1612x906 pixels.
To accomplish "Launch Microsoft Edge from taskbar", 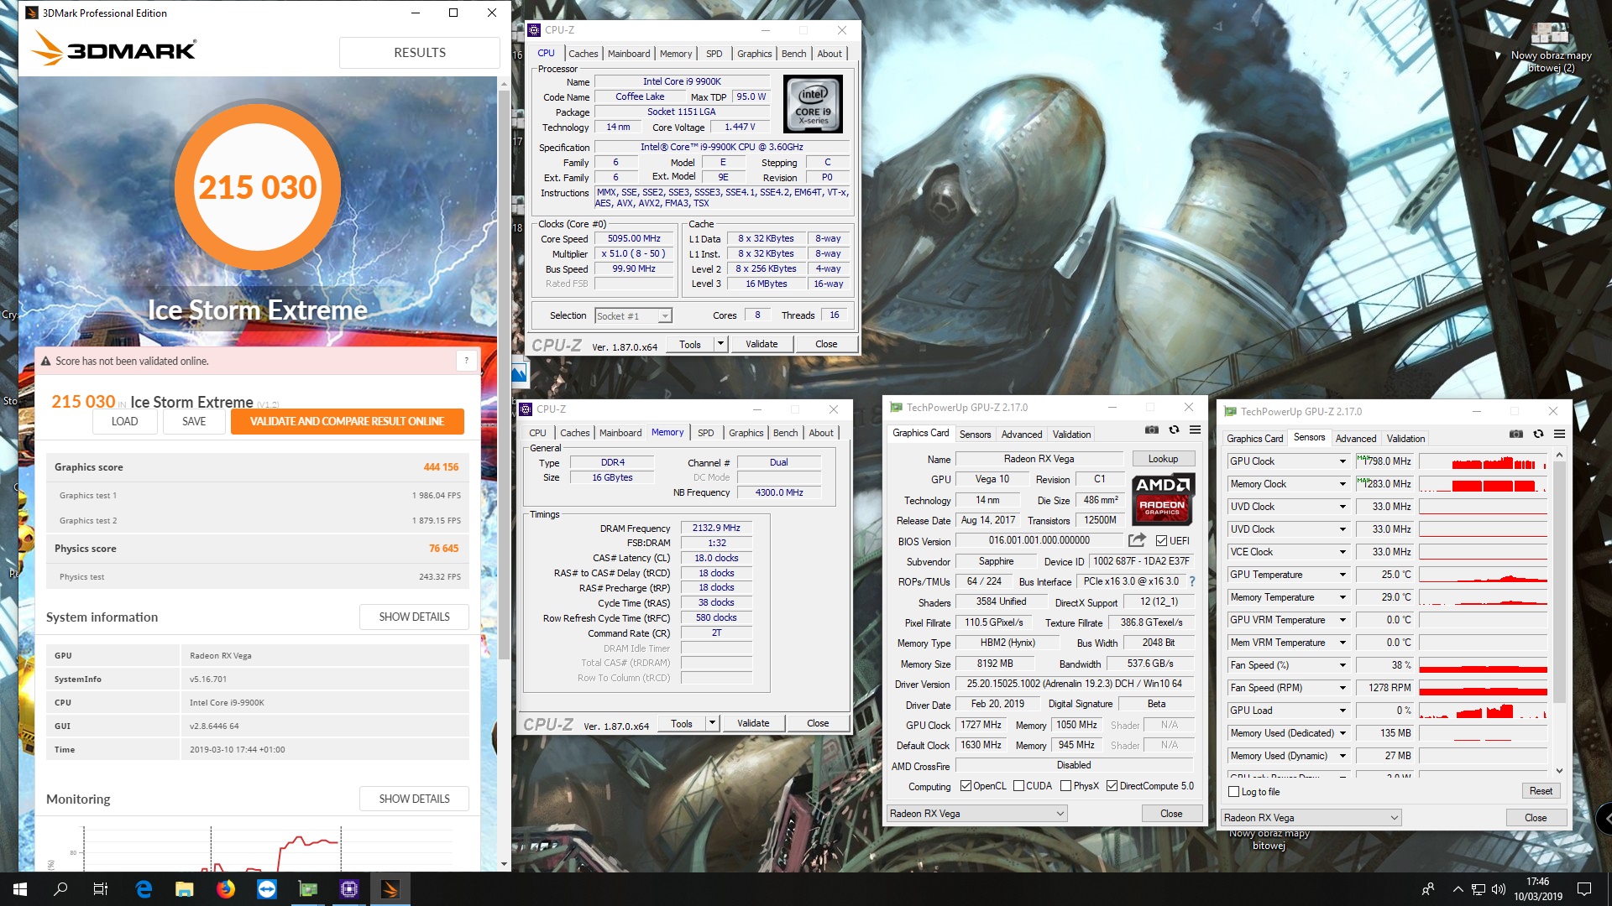I will (x=144, y=889).
